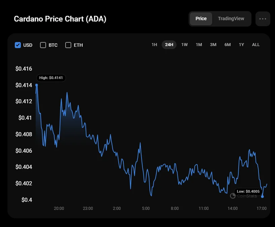Select the ALL time range
275x227 pixels.
[256, 45]
